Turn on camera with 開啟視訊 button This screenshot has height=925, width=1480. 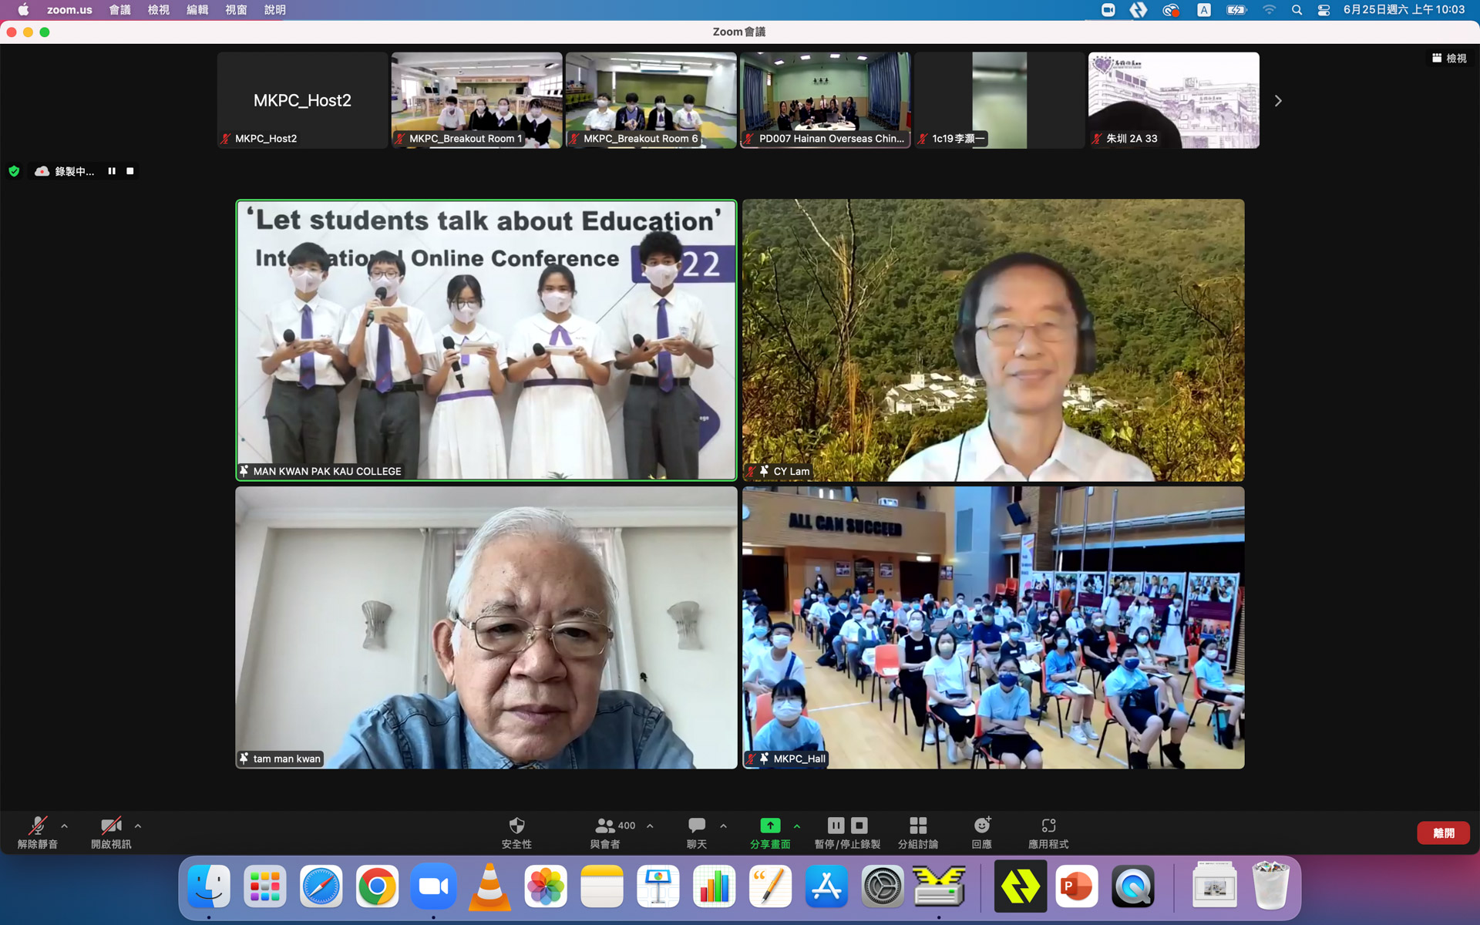(x=111, y=832)
